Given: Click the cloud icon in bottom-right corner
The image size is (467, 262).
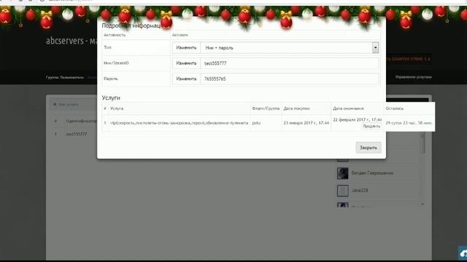Looking at the screenshot, I should coord(463,253).
